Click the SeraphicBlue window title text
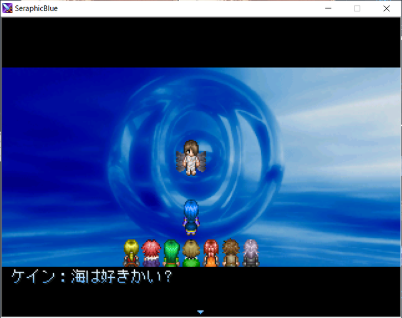The image size is (402, 318). (36, 8)
